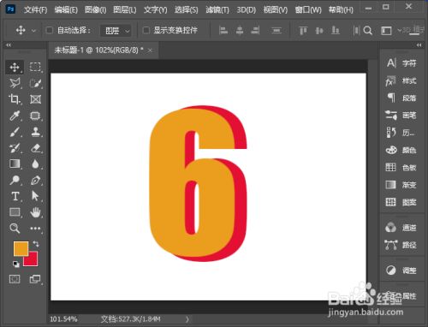Select the Path Selection arrow tool

35,196
